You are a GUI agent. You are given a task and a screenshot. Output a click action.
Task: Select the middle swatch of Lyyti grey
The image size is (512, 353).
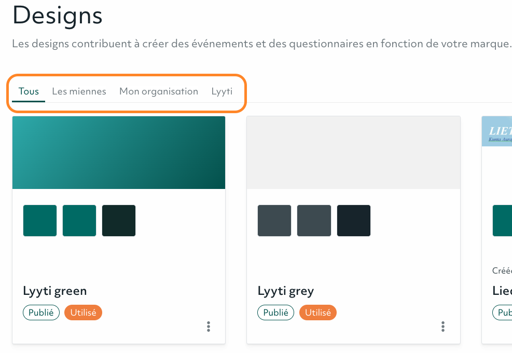[314, 221]
